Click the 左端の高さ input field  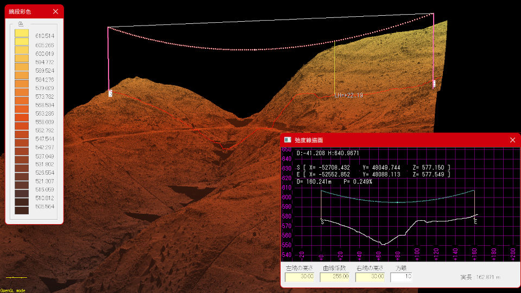click(x=300, y=277)
